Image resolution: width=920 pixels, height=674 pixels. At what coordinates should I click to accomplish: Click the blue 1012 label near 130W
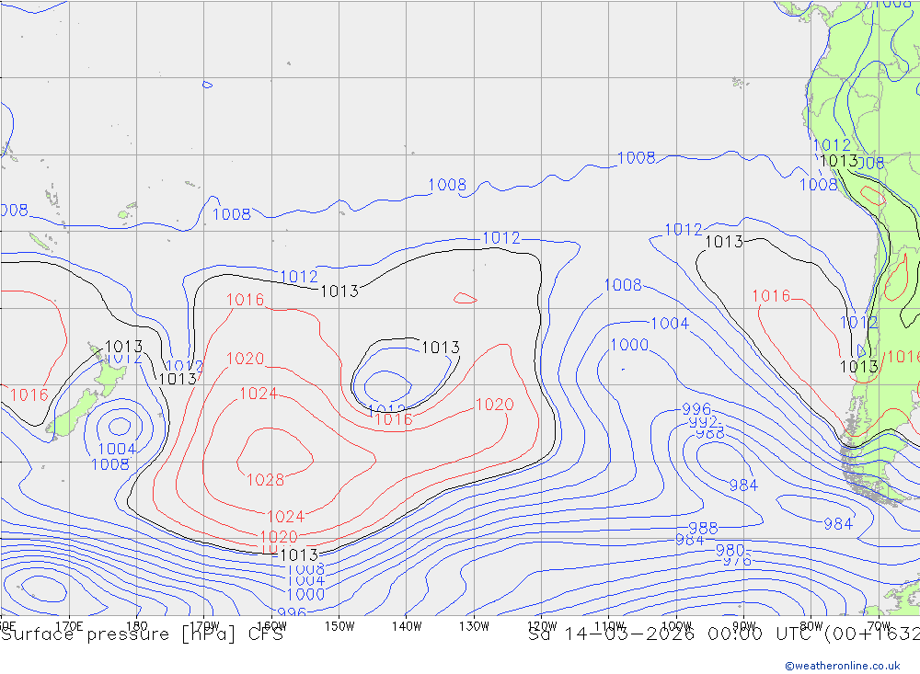click(501, 238)
